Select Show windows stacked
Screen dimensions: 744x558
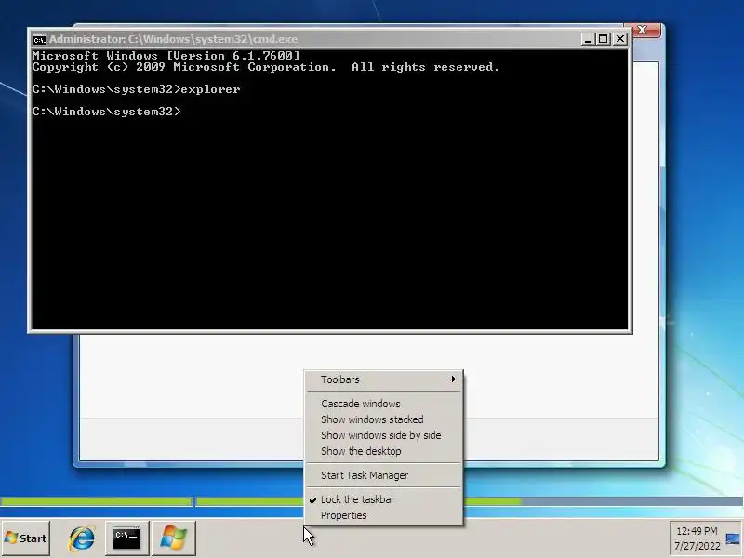coord(384,419)
